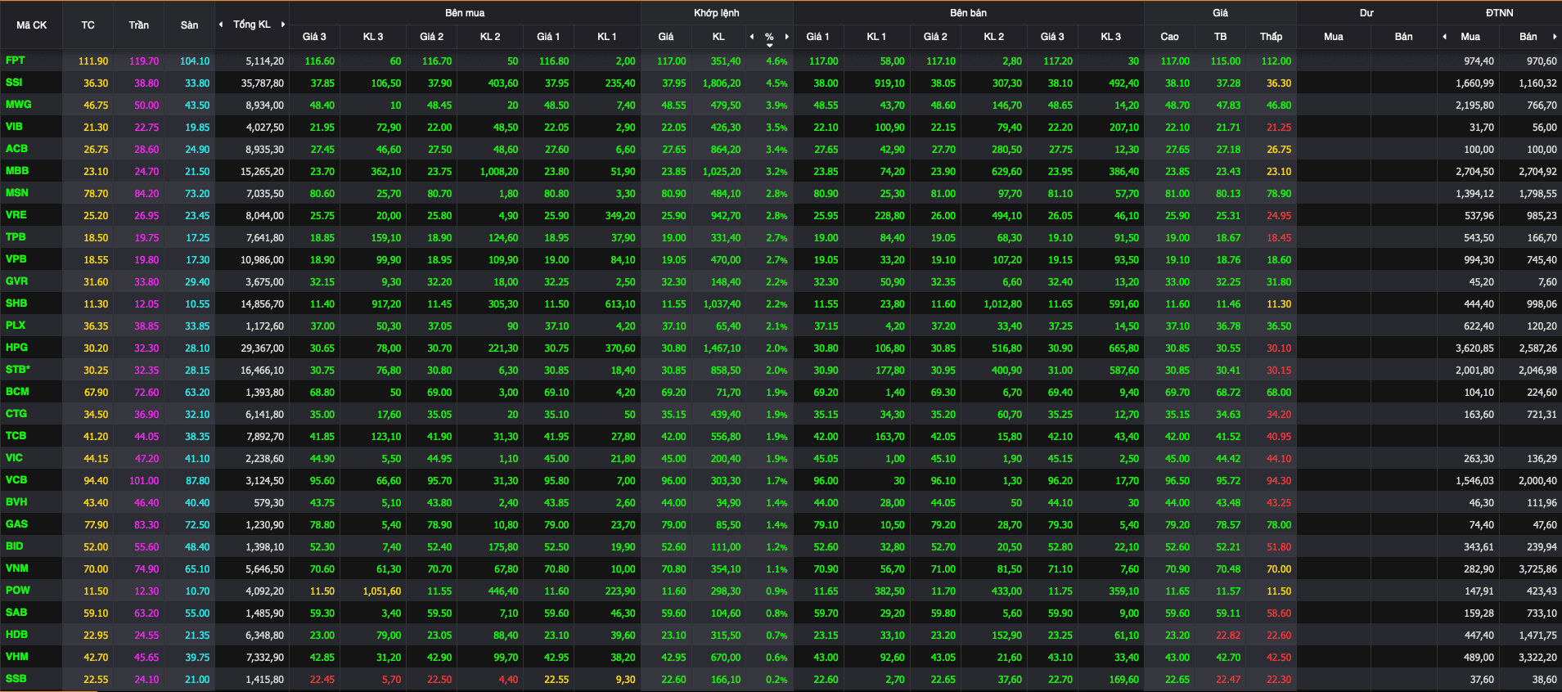Click the Bên mua group header
The height and width of the screenshot is (692, 1562).
tap(465, 13)
